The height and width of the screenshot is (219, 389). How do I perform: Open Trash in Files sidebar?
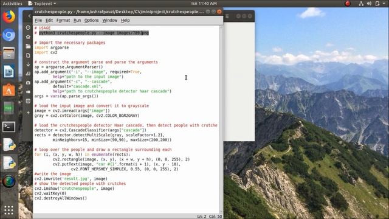point(28,101)
